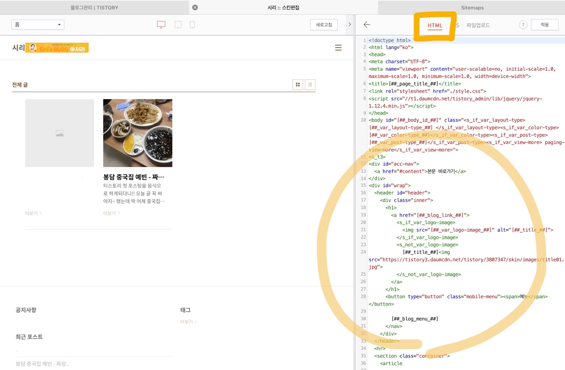
Task: Click the 새로고침 refresh button
Action: point(324,25)
